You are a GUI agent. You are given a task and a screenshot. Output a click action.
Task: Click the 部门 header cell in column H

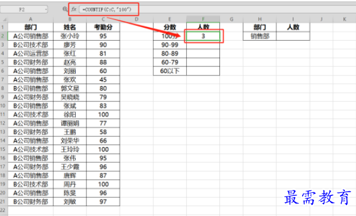(260, 27)
